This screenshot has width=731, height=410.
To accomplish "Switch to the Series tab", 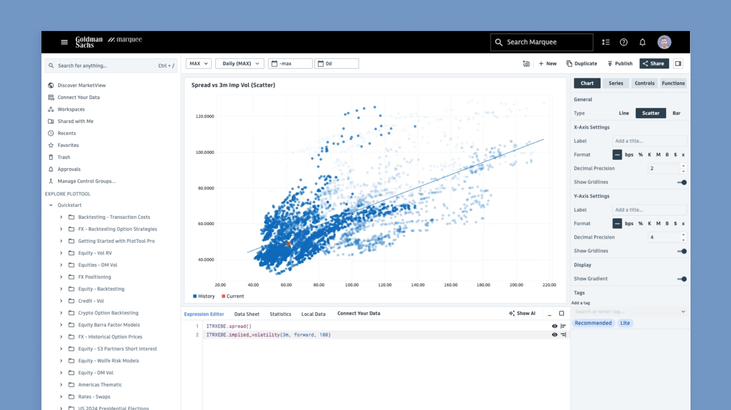I will [x=616, y=83].
